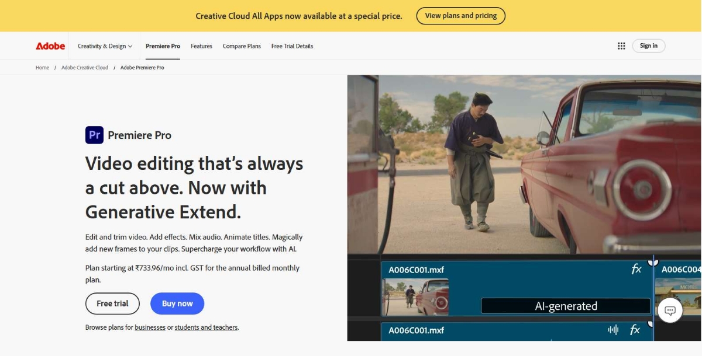The height and width of the screenshot is (356, 702).
Task: Click the audio waveform icon on A006C001.mxf
Action: [x=612, y=330]
